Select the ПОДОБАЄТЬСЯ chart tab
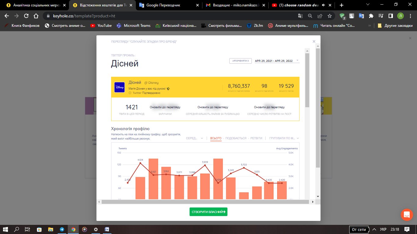The height and width of the screenshot is (234, 417). (x=236, y=138)
